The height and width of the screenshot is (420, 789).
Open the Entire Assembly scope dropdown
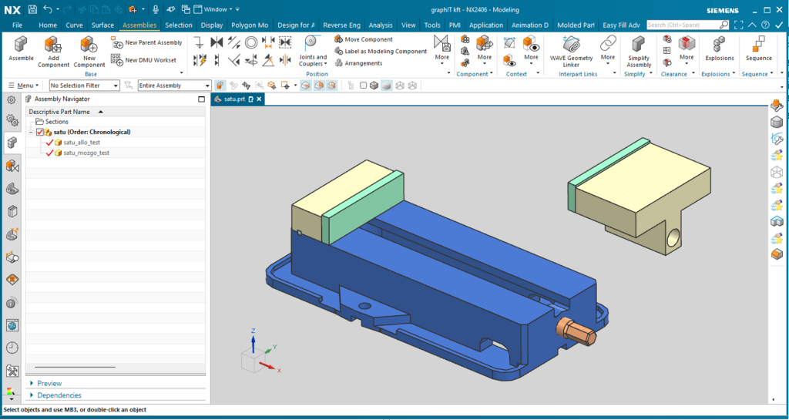(x=175, y=86)
